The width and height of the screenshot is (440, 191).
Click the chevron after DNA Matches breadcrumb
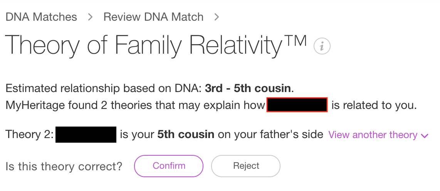point(90,17)
